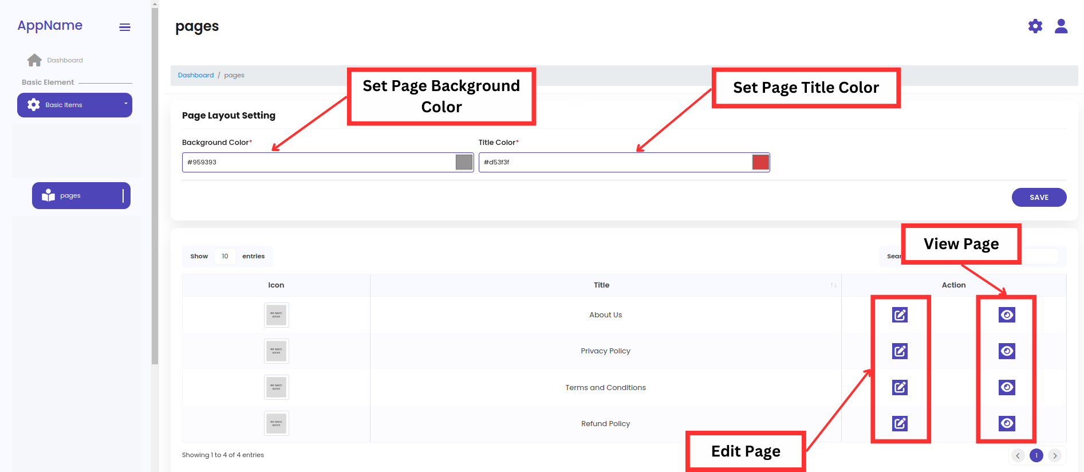
Task: Click the SAVE button
Action: tap(1039, 198)
